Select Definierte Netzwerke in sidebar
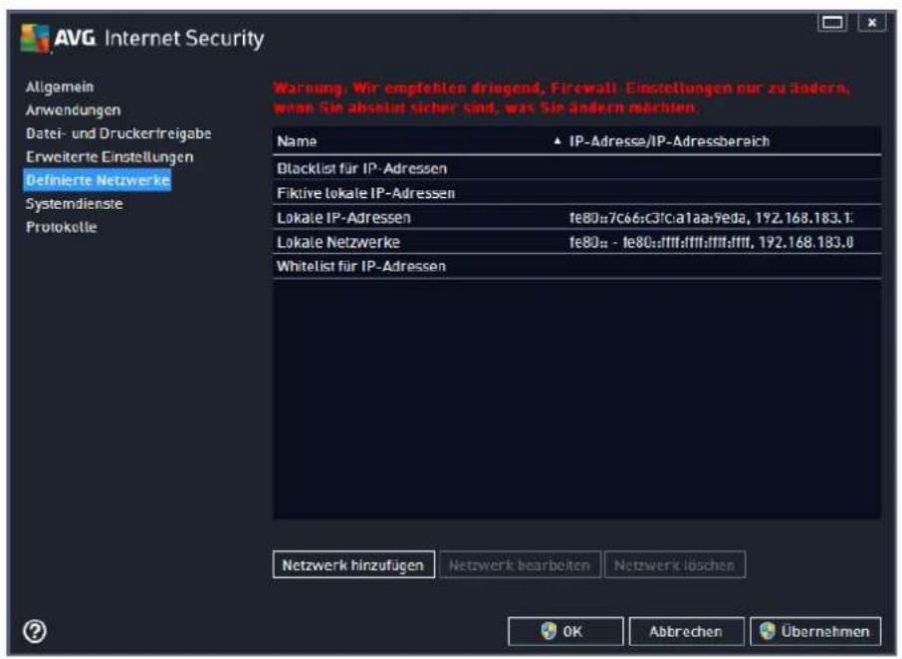The height and width of the screenshot is (659, 902). (98, 180)
